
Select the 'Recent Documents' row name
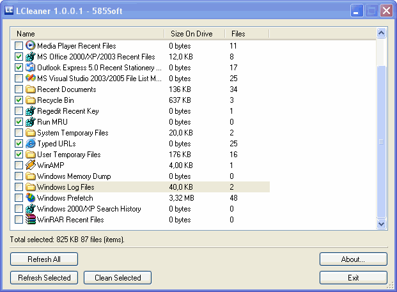[66, 89]
